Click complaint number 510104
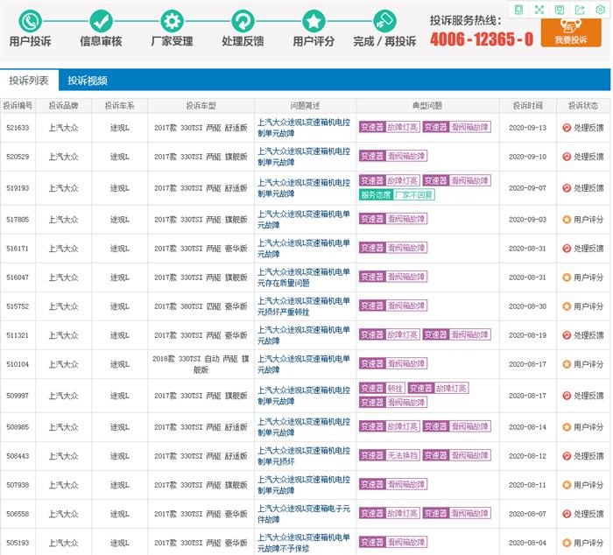The width and height of the screenshot is (613, 555). click(18, 364)
